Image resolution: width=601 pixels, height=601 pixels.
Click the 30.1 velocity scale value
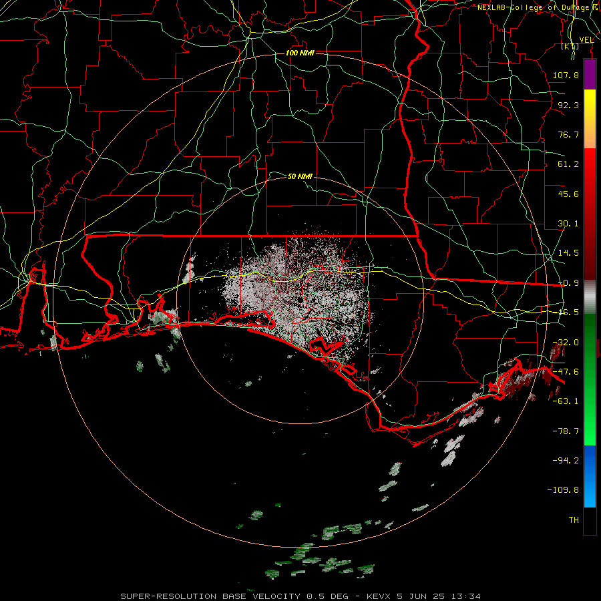click(568, 224)
